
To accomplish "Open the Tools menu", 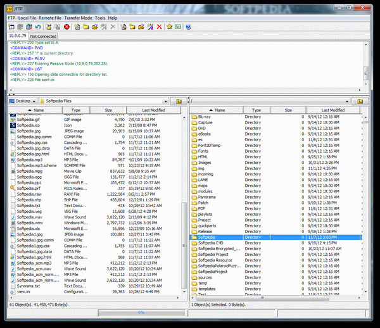I will pos(100,18).
